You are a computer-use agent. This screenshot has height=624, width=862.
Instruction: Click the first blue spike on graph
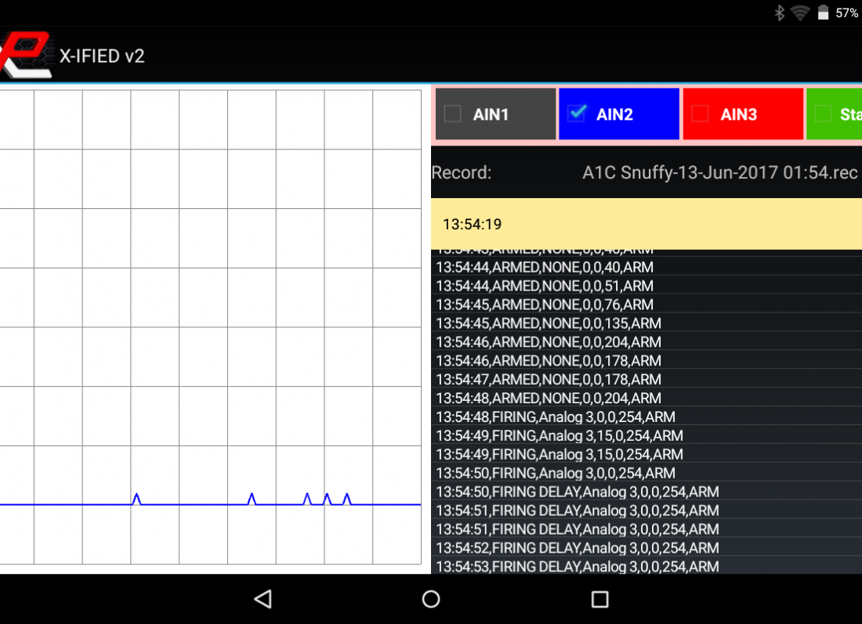[x=136, y=499]
